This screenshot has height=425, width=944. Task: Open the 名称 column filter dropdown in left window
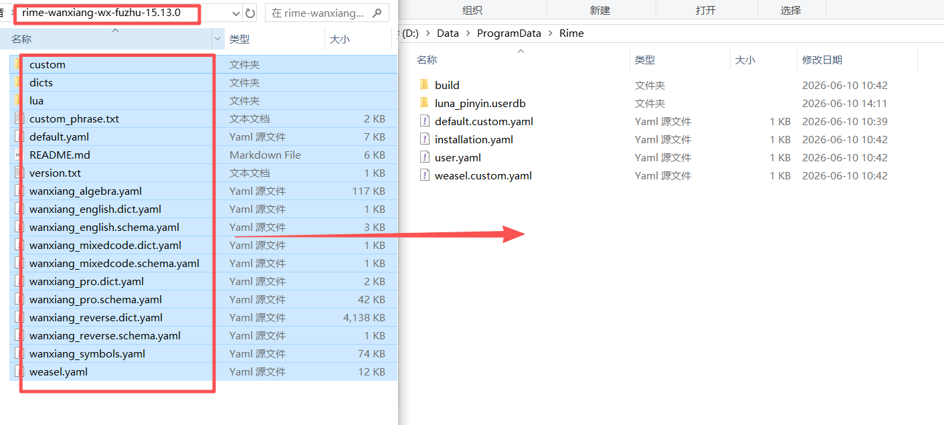[x=217, y=39]
